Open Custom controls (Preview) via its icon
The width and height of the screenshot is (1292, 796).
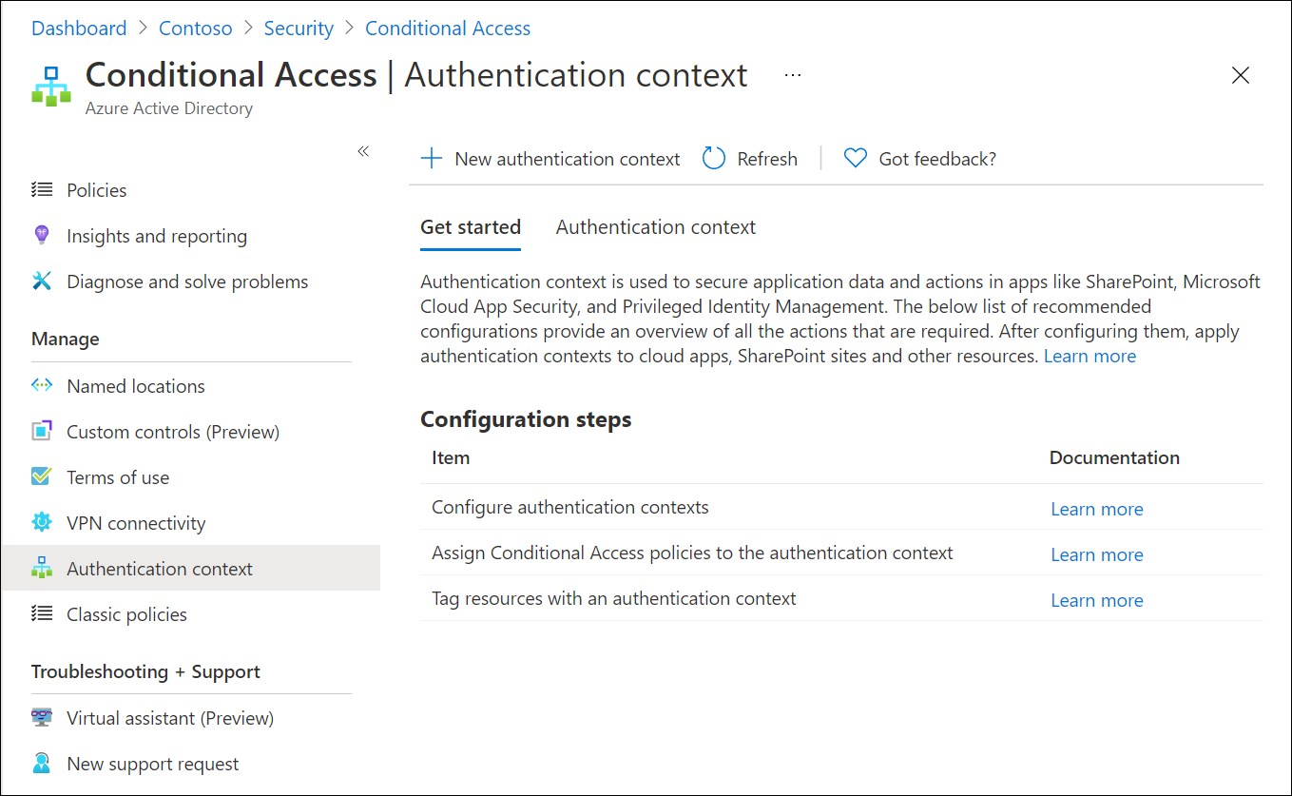click(42, 431)
